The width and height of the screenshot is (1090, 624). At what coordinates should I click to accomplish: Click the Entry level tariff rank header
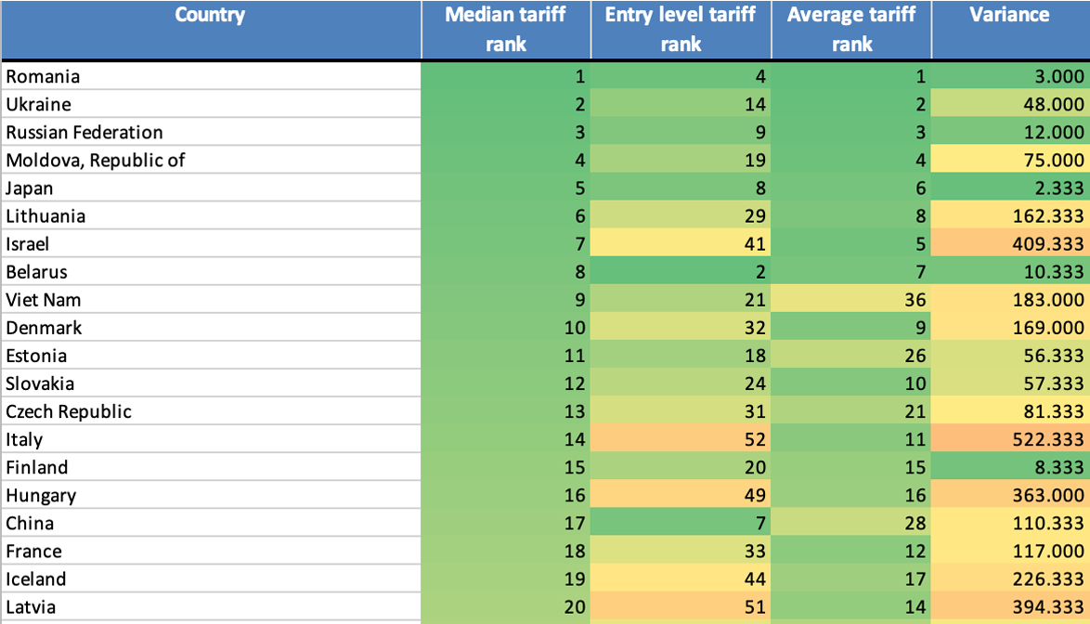(681, 29)
